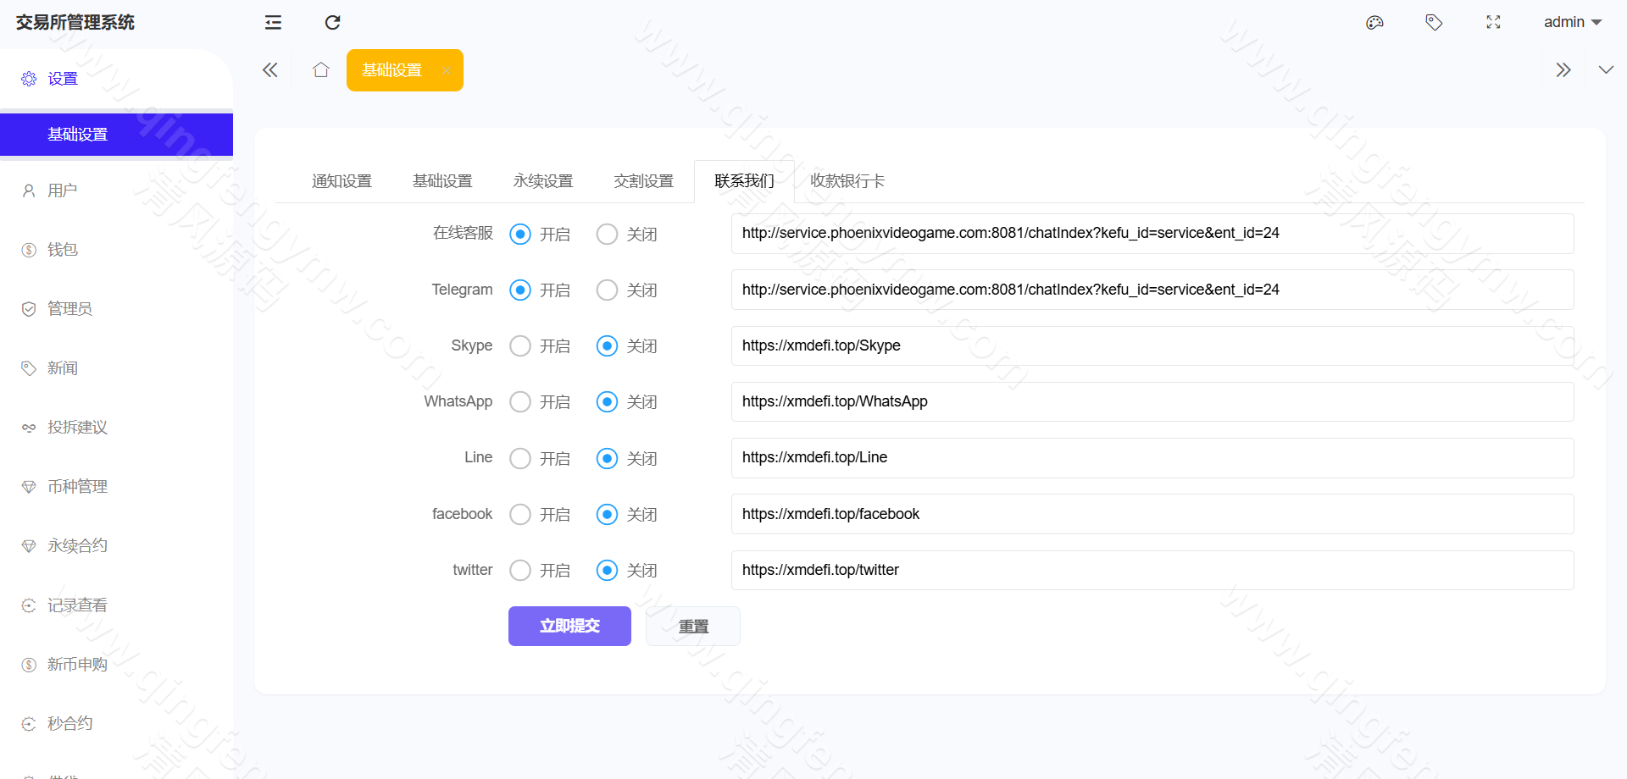1627x779 pixels.
Task: Open the admin account dropdown
Action: pos(1572,22)
